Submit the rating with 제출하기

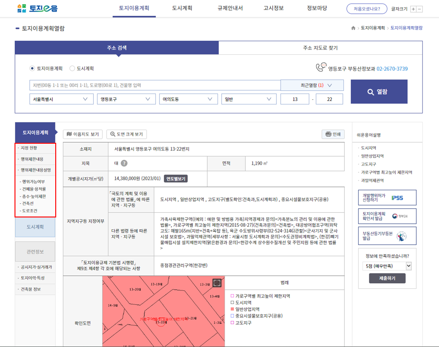[387, 278]
